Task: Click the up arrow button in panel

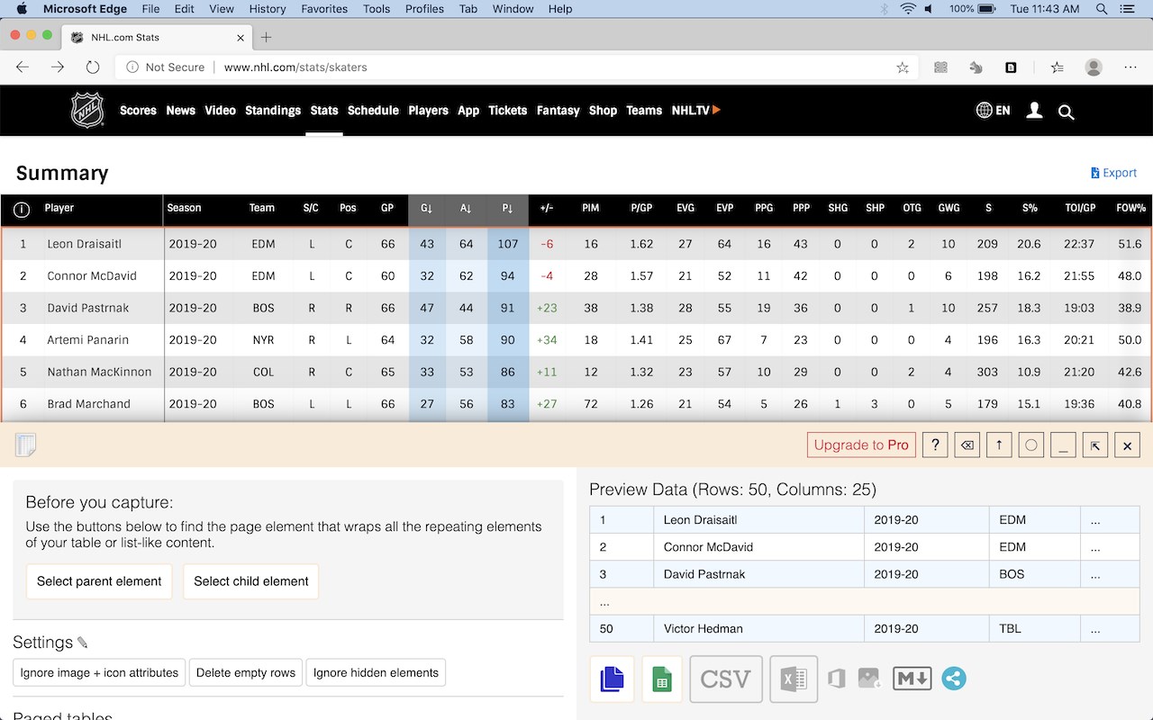Action: click(999, 445)
